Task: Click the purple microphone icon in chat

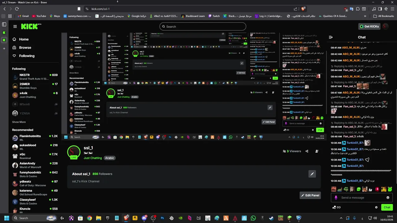Action: (336, 198)
